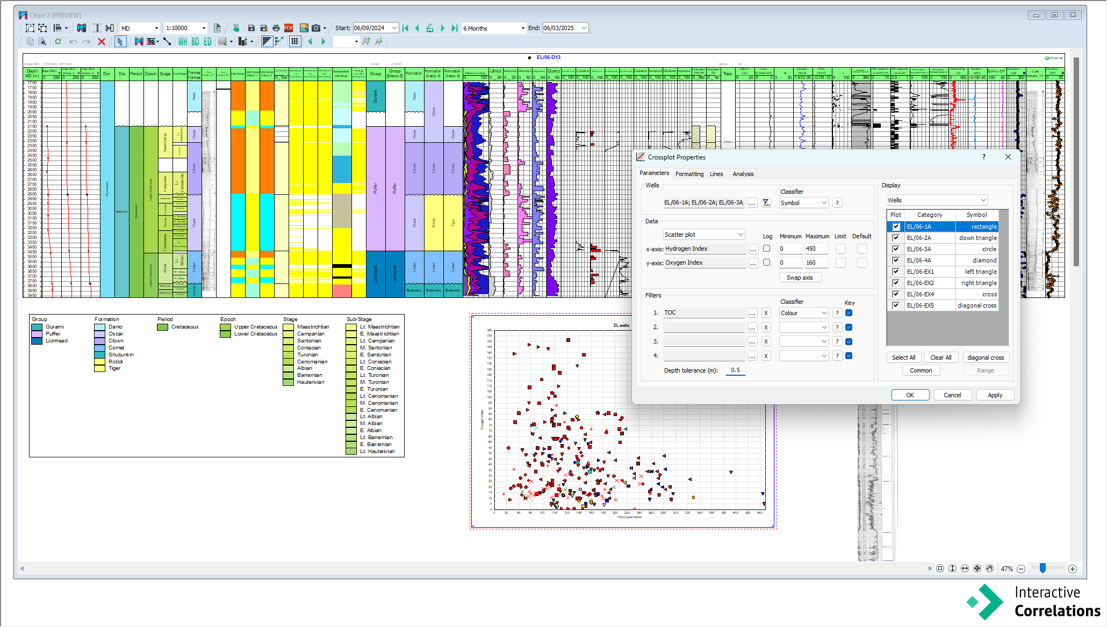1107x627 pixels.
Task: Clear filter 1 TOC with X button
Action: click(x=766, y=313)
